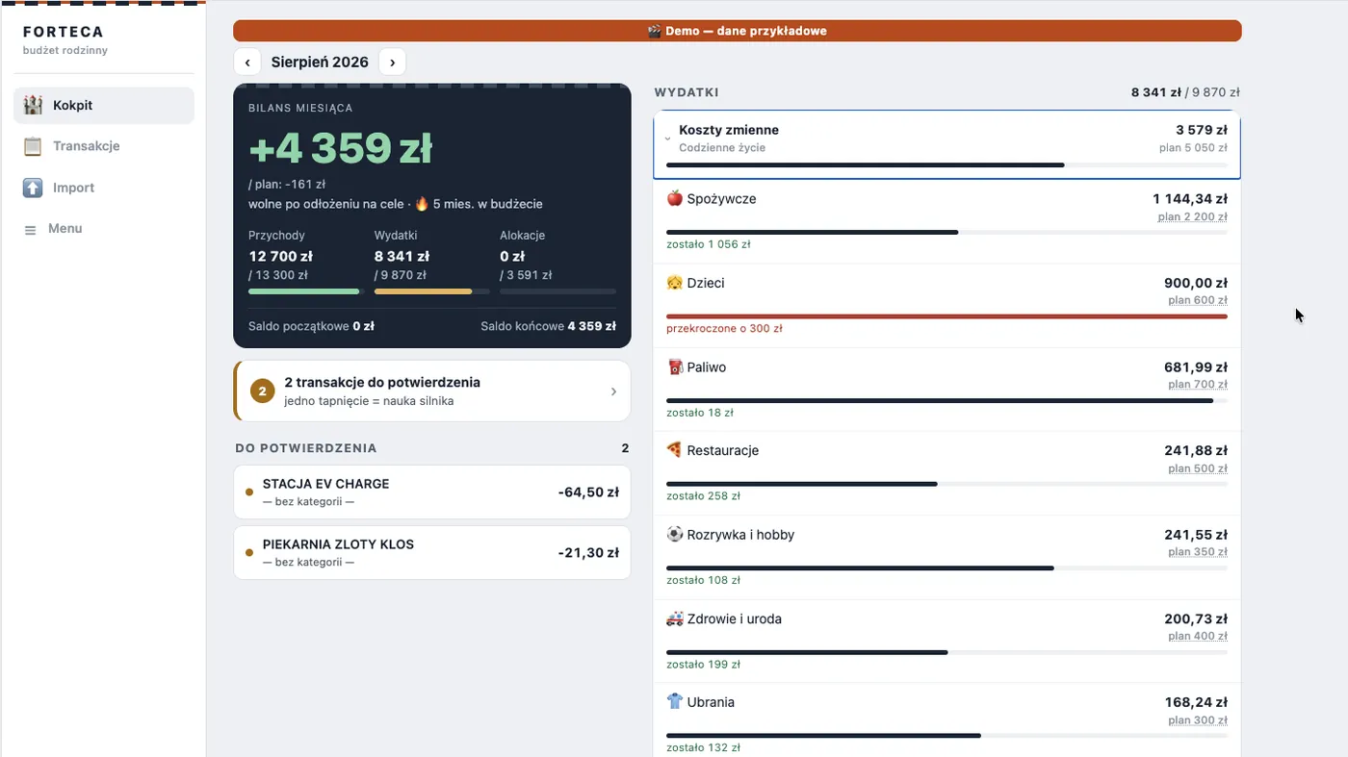Image resolution: width=1348 pixels, height=757 pixels.
Task: Click the Sierpień 2026 month label
Action: coord(320,63)
